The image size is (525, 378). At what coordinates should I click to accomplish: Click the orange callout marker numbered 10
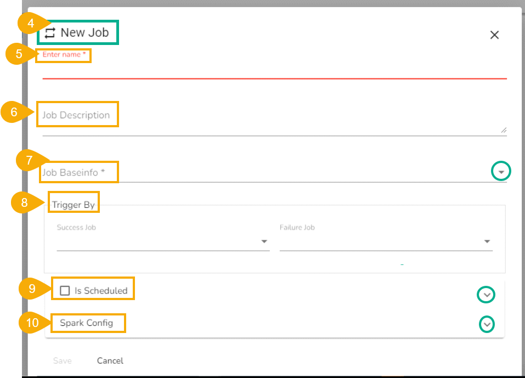32,323
